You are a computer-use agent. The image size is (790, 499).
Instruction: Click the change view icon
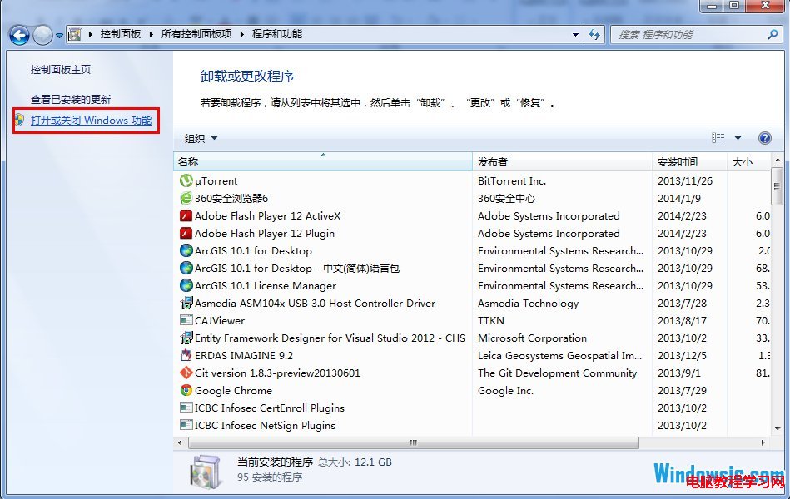(x=718, y=137)
